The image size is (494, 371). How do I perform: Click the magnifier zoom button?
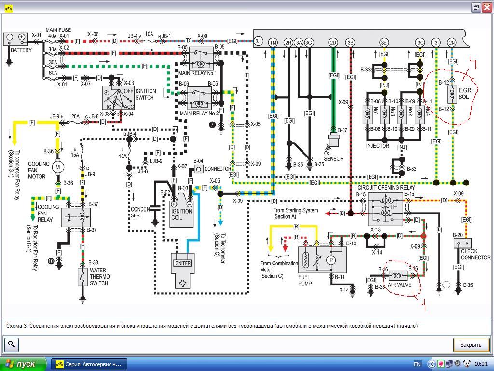pyautogui.click(x=12, y=344)
